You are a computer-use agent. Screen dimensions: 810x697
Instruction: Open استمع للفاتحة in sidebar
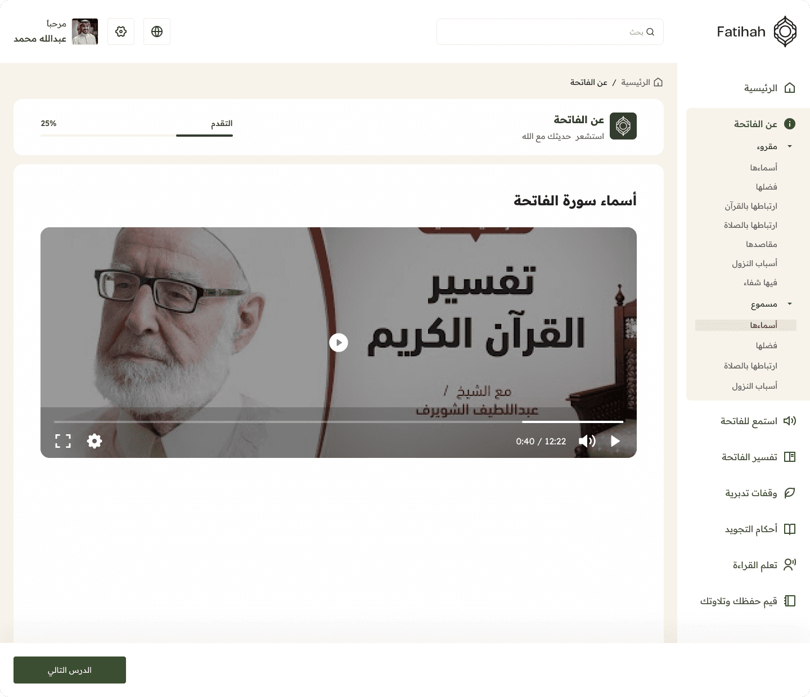(749, 421)
